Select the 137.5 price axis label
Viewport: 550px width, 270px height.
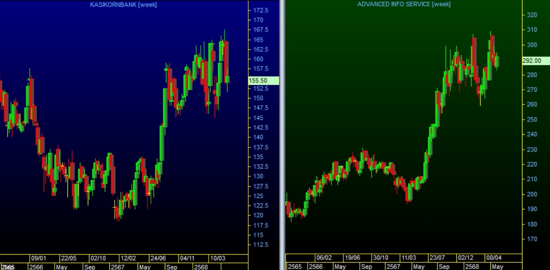(261, 147)
